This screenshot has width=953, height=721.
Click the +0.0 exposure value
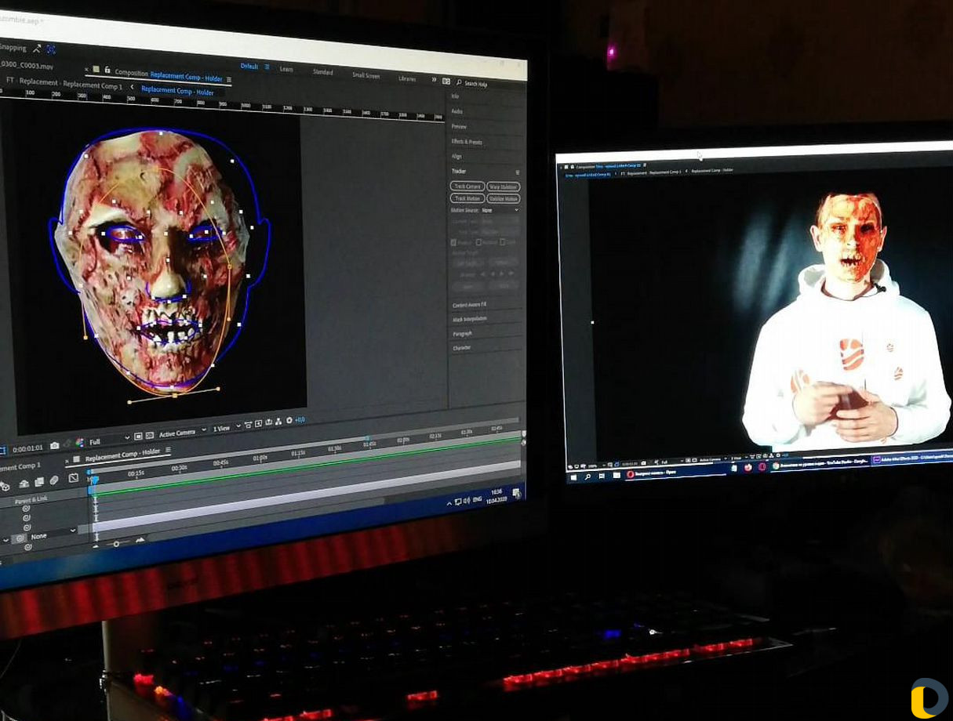tap(300, 419)
